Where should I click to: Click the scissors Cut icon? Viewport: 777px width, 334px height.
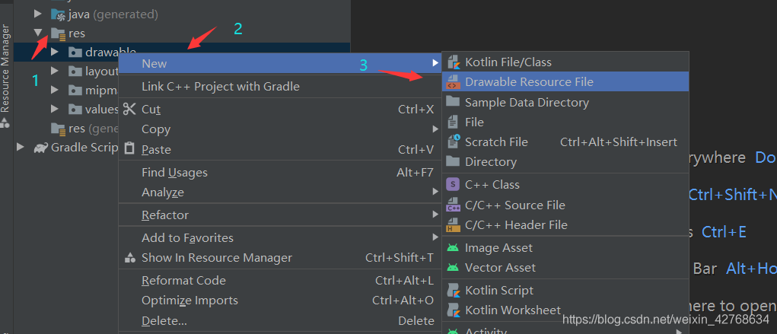129,109
